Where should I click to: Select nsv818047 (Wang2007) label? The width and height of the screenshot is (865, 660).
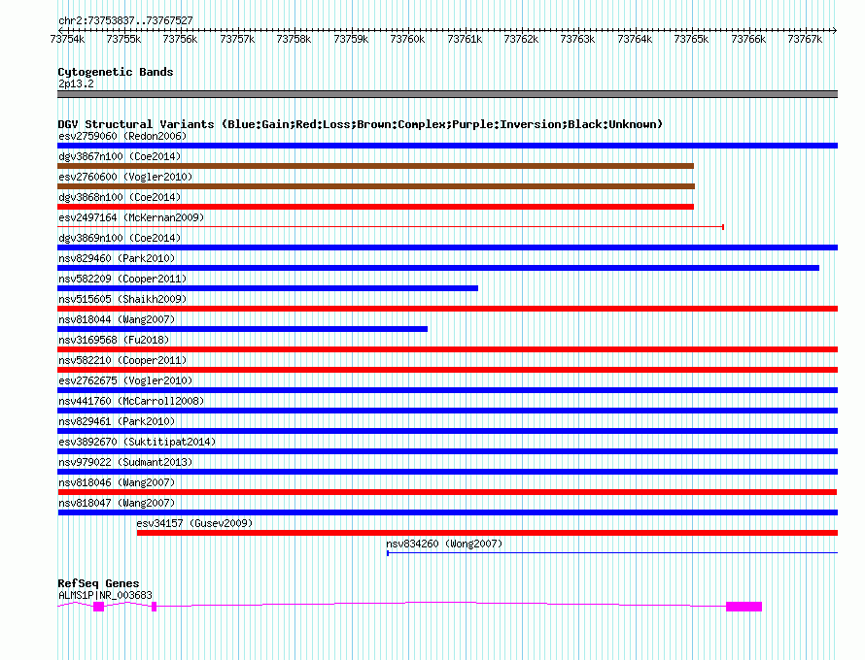[117, 503]
